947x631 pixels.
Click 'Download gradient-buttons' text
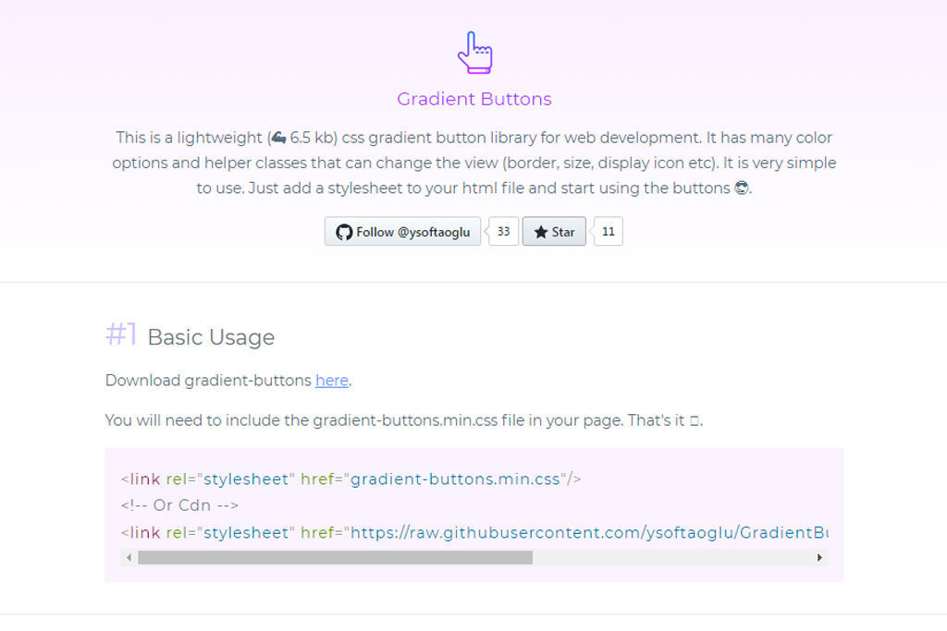(208, 381)
